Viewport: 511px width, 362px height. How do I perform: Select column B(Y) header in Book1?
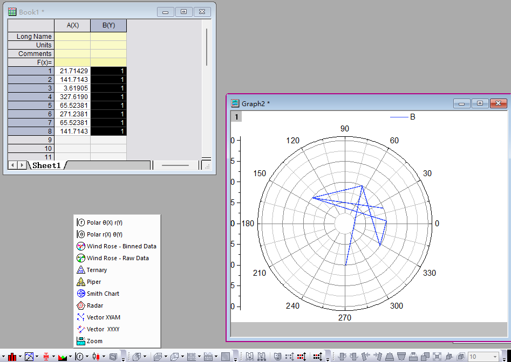coord(108,25)
